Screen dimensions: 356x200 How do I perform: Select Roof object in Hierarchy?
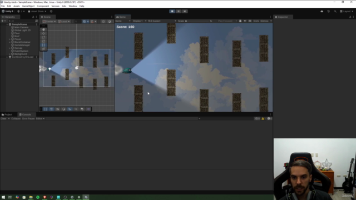click(17, 36)
